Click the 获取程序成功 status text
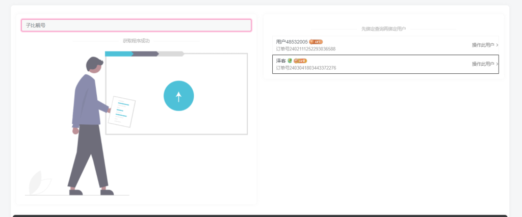The height and width of the screenshot is (217, 522). click(x=136, y=41)
